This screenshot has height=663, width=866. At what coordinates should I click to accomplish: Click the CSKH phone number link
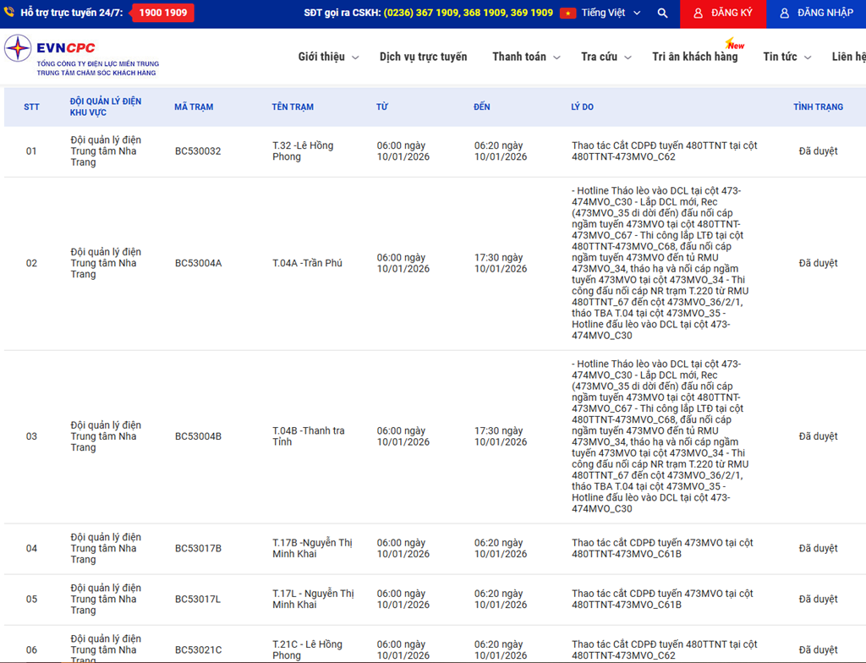point(468,14)
